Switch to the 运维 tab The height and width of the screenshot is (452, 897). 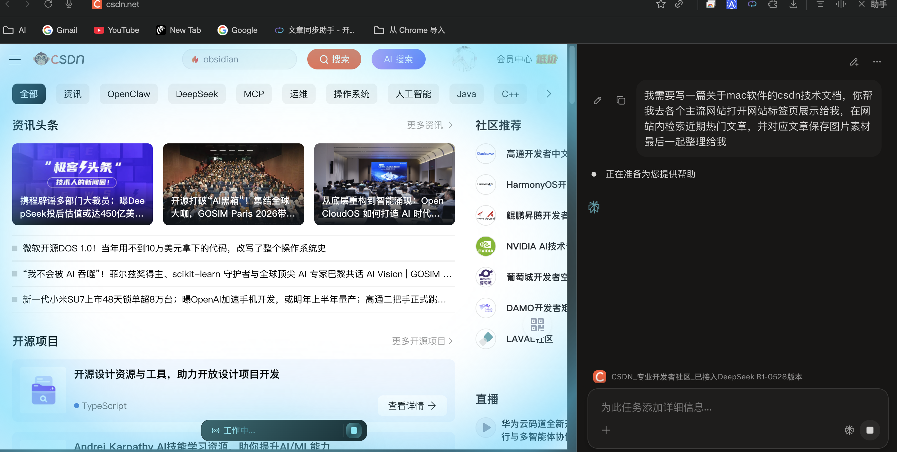point(299,94)
